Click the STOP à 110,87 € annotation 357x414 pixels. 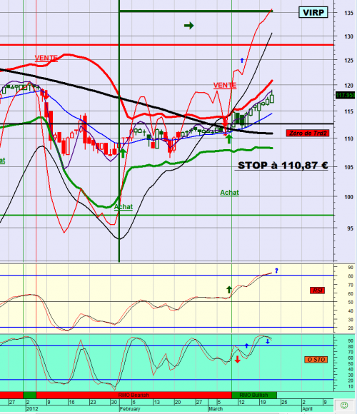pos(283,166)
